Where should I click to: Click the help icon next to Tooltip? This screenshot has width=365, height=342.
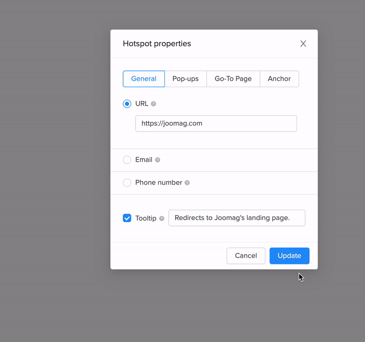162,219
